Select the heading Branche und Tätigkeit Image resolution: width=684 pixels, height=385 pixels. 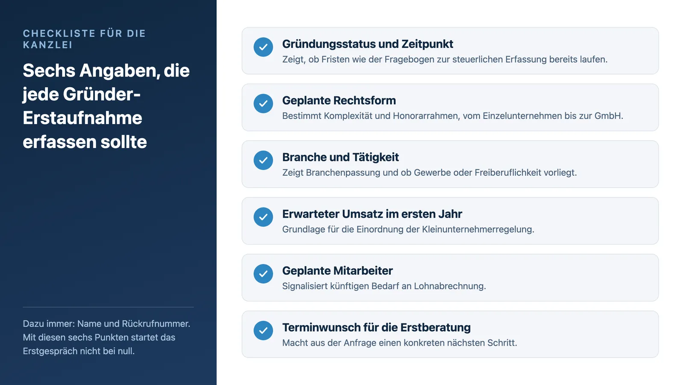(340, 157)
